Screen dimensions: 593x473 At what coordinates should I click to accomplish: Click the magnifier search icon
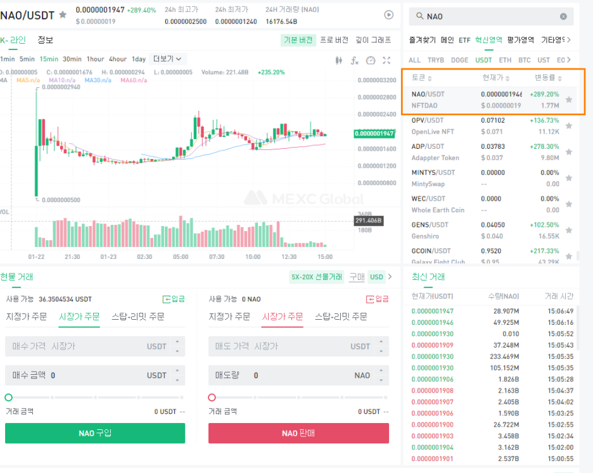(x=419, y=16)
